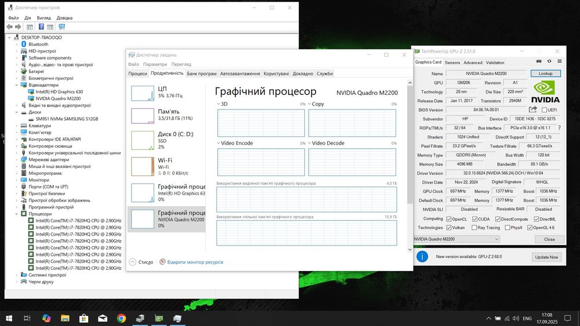580x326 pixels.
Task: Select Intel(R) HD Graphics 630 adapter entry
Action: click(59, 91)
